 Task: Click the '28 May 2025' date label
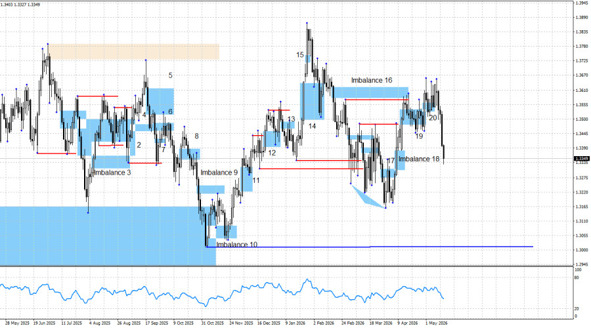pos(17,323)
